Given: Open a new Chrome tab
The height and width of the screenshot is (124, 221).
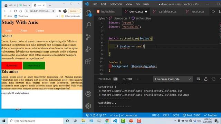Looking at the screenshot, I should pos(50,6).
